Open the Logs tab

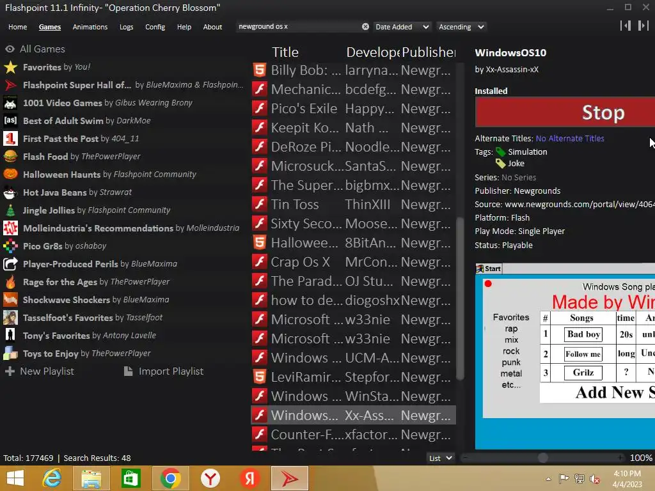pyautogui.click(x=126, y=27)
